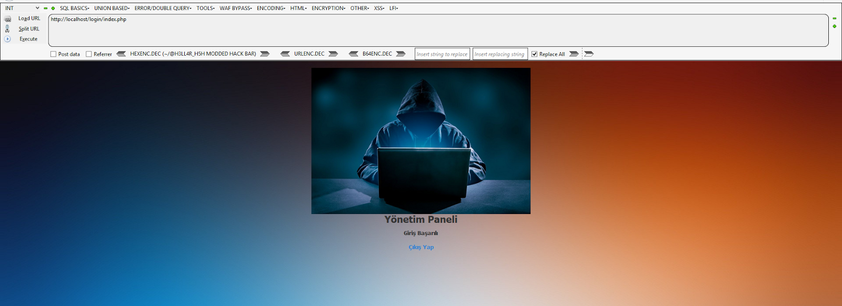Click right arrow after HEXENC.DEC to encode hex
842x306 pixels.
(x=265, y=54)
